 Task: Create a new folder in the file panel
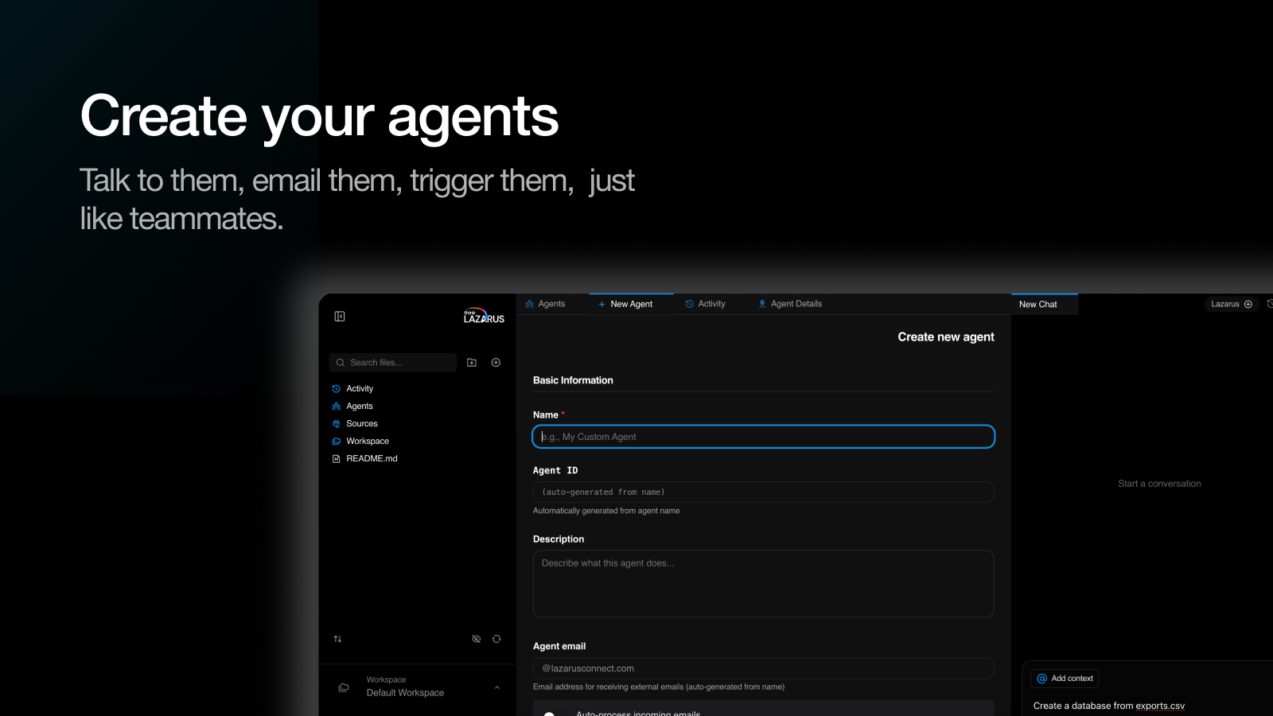click(x=471, y=362)
